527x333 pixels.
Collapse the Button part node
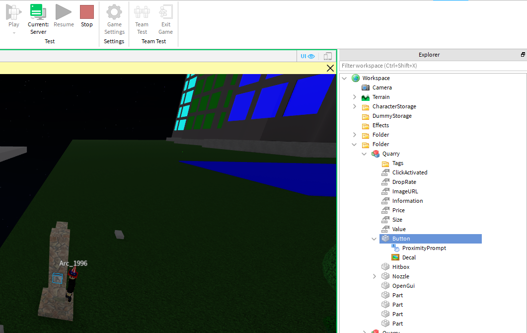click(x=374, y=239)
